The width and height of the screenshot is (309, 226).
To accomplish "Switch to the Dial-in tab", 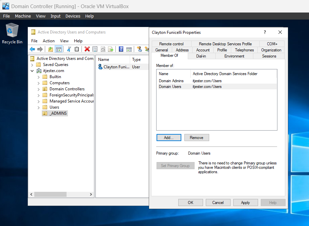I will (x=201, y=56).
